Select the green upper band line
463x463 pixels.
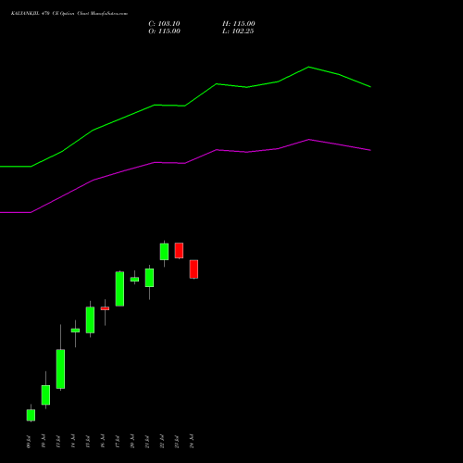click(x=185, y=106)
